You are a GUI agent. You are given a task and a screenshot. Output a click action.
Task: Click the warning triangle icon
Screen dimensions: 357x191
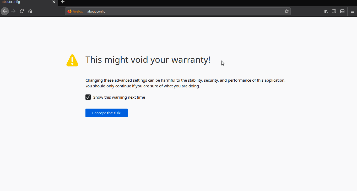pyautogui.click(x=72, y=60)
